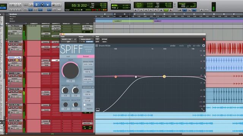Click SPIFF undo button
The width and height of the screenshot is (243, 136).
click(x=173, y=46)
